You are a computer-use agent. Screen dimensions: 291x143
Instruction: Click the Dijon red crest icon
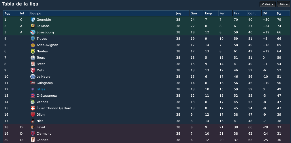click(x=33, y=115)
